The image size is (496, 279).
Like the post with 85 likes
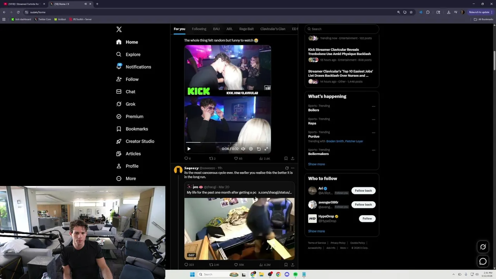point(238,158)
